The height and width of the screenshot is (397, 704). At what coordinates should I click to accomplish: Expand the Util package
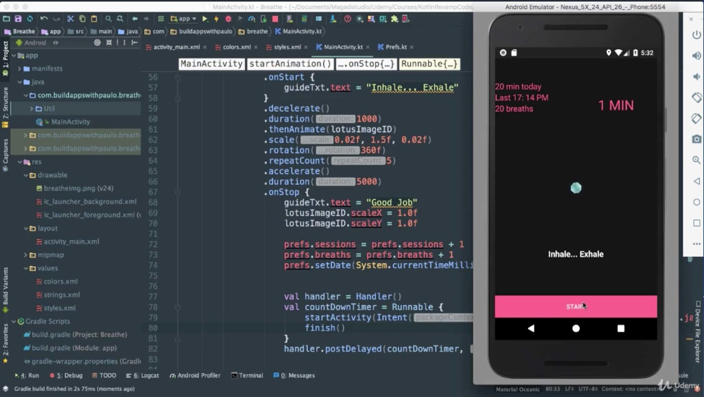(31, 108)
